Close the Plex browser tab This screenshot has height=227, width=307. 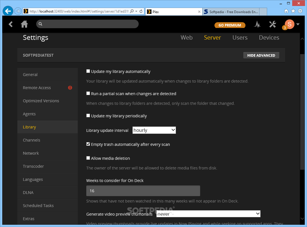(x=199, y=12)
